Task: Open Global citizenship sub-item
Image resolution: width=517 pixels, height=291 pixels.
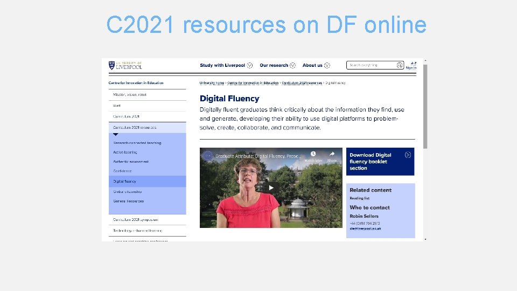Action: (x=128, y=192)
